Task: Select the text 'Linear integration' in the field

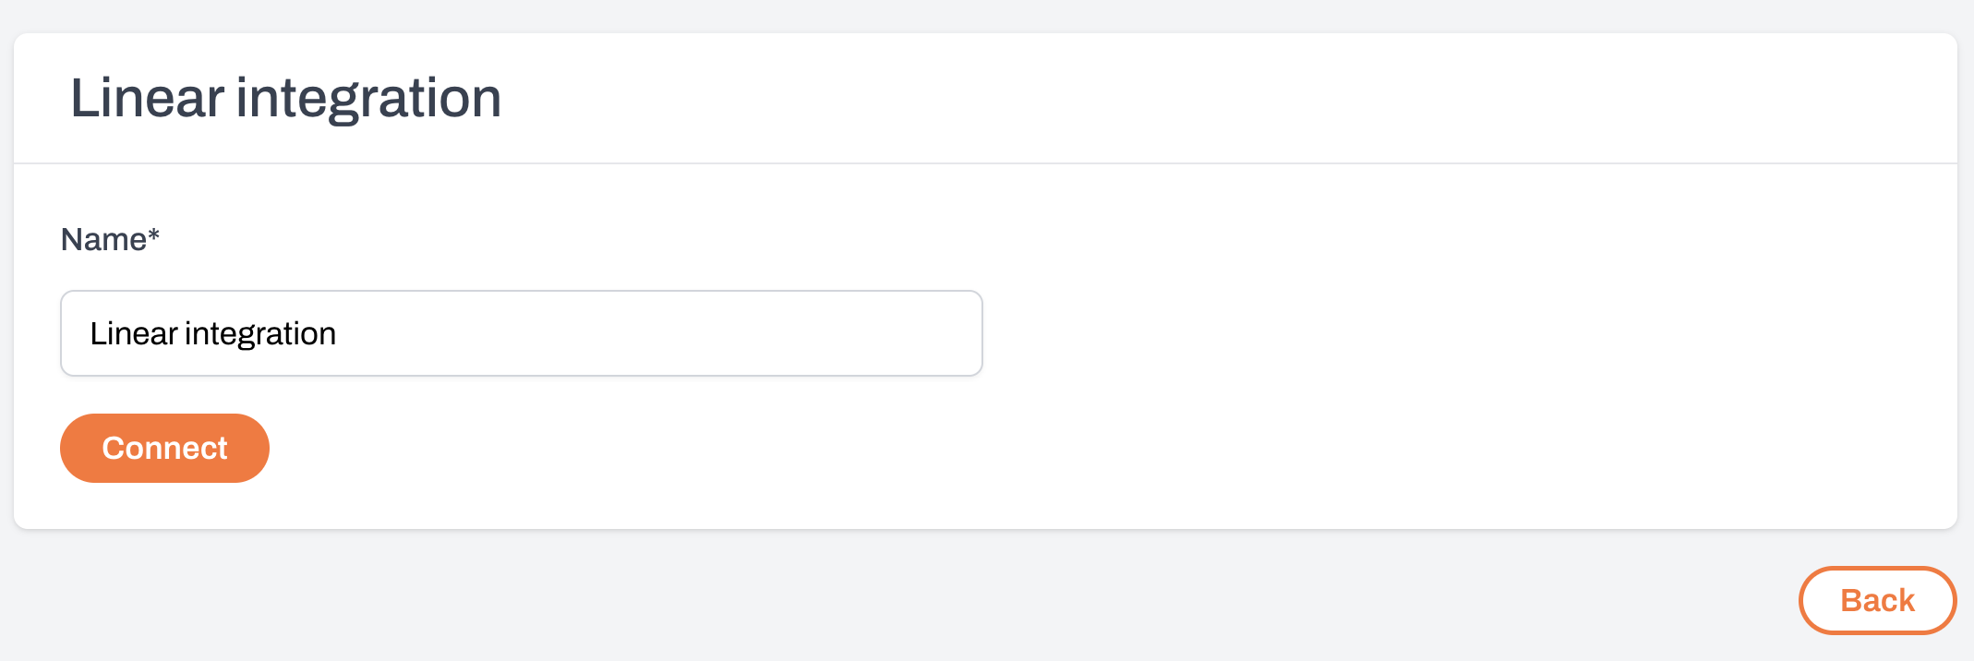Action: click(x=212, y=332)
